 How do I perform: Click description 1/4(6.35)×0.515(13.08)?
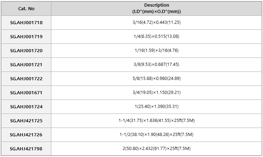[156, 36]
